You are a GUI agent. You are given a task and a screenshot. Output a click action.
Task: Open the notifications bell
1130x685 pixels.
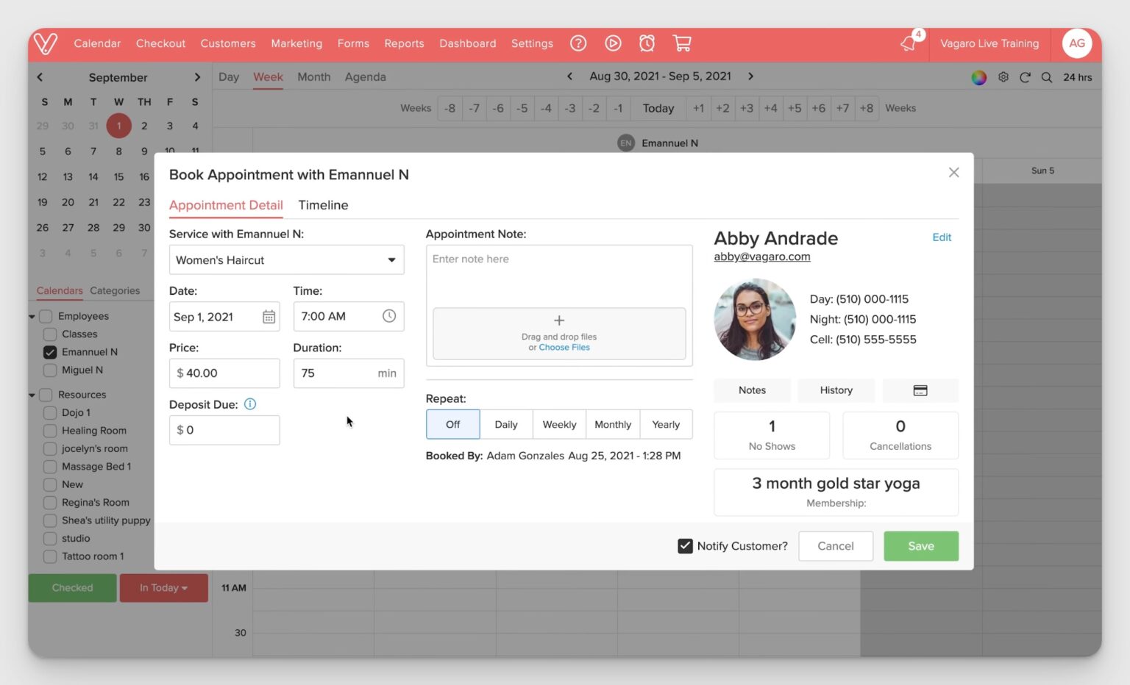coord(909,43)
